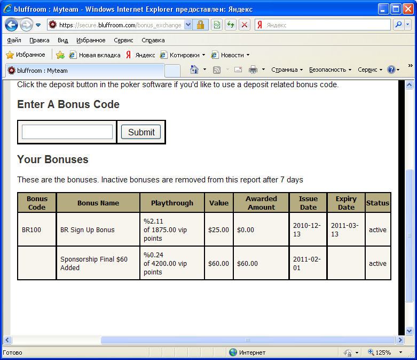Open the Справка menu
This screenshot has height=360, width=417.
[x=153, y=40]
